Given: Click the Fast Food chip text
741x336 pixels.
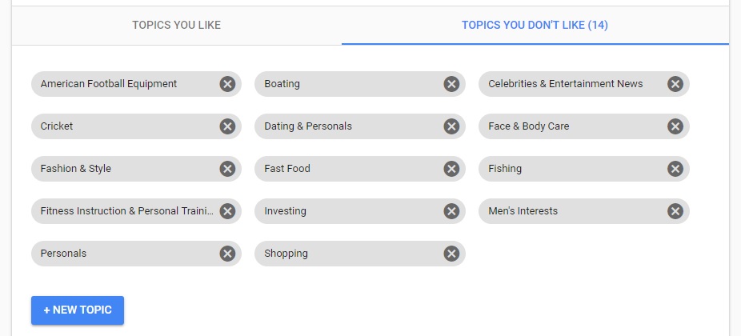Looking at the screenshot, I should 287,169.
